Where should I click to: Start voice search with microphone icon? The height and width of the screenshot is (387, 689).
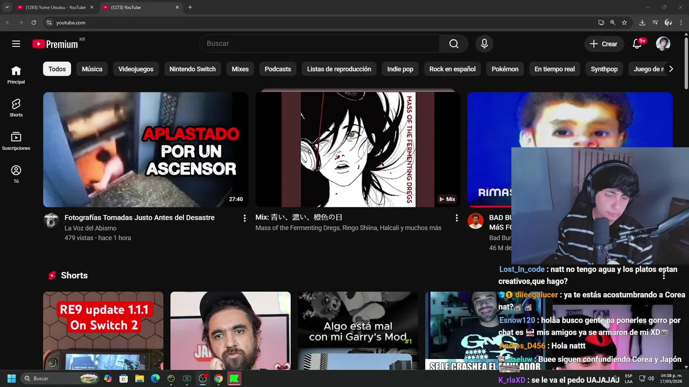484,44
